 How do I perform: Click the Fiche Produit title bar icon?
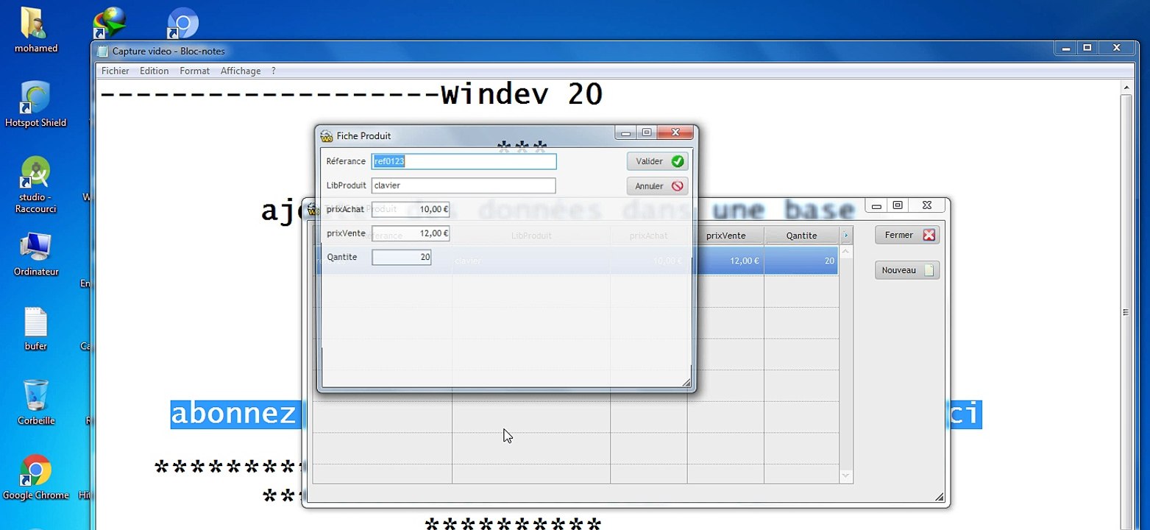[327, 136]
